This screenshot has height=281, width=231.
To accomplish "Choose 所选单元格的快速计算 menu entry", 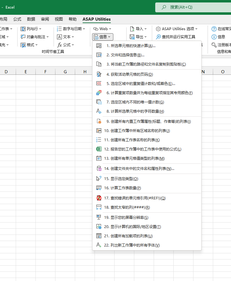I will 147,46.
